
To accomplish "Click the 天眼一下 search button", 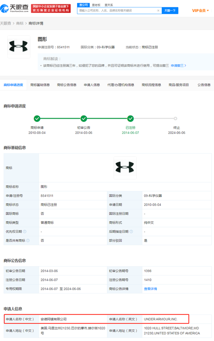I will tap(170, 11).
